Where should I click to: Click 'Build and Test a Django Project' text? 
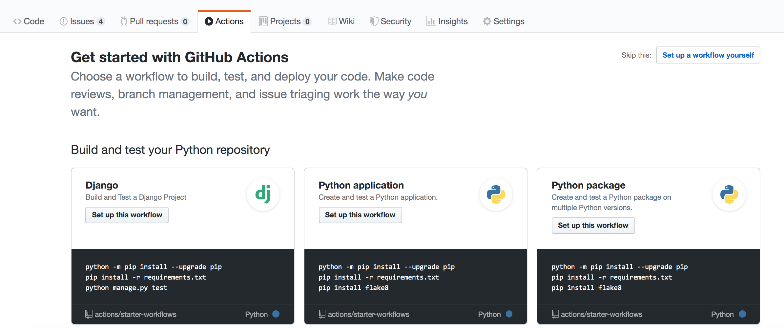coord(136,197)
